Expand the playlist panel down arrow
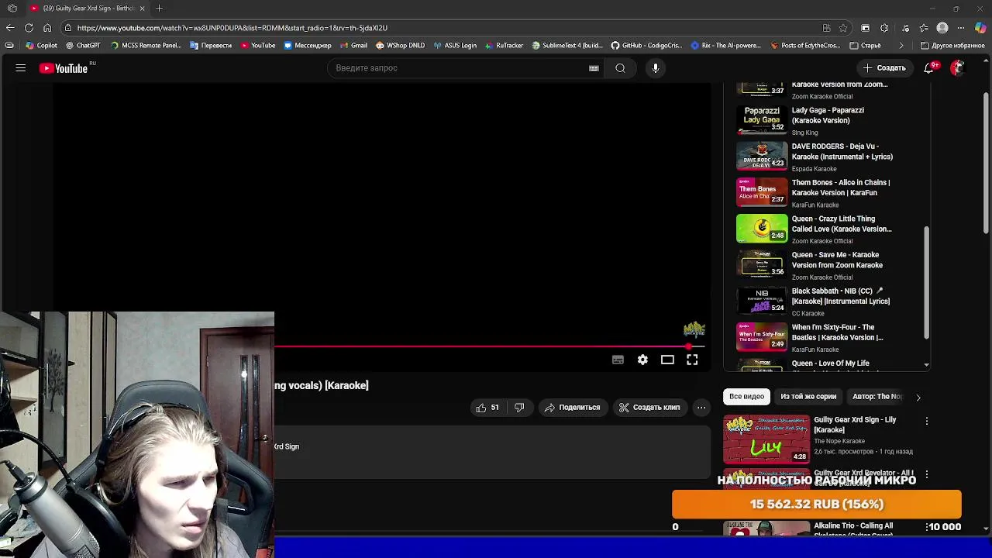The width and height of the screenshot is (992, 558). [x=926, y=364]
